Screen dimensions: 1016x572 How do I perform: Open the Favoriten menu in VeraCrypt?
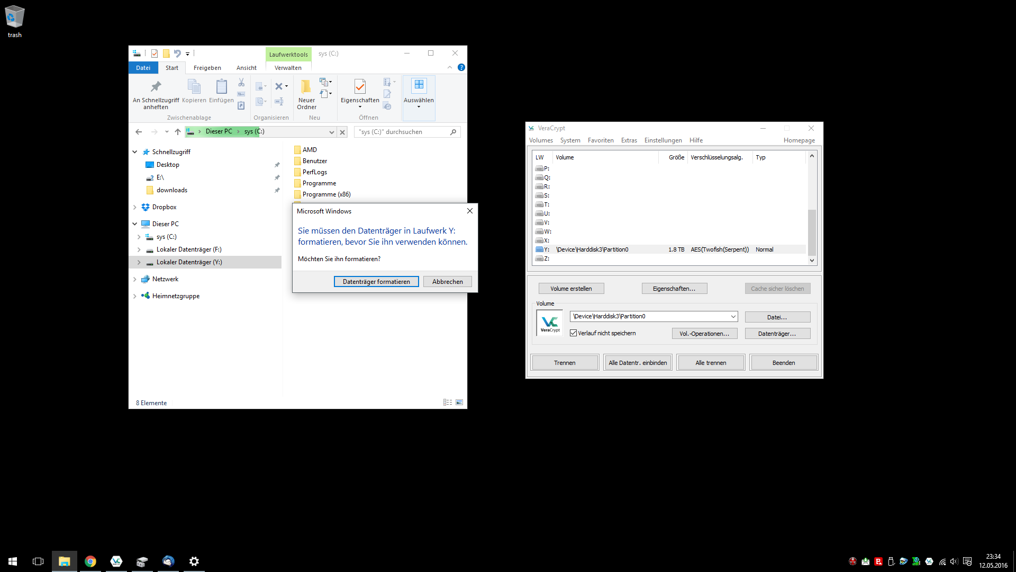601,140
